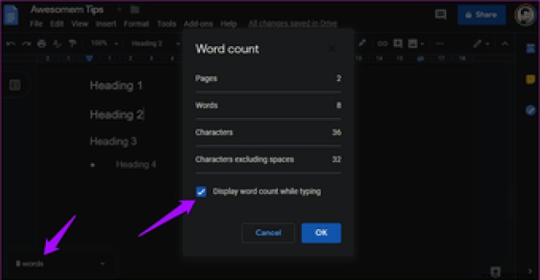Open the Google account avatar
This screenshot has width=540, height=280.
[x=525, y=15]
